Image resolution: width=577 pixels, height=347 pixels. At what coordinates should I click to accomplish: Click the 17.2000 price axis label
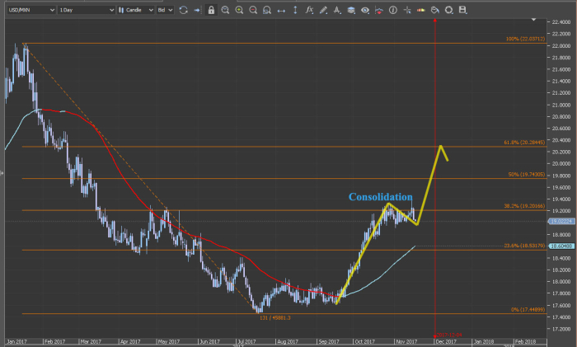click(x=561, y=329)
